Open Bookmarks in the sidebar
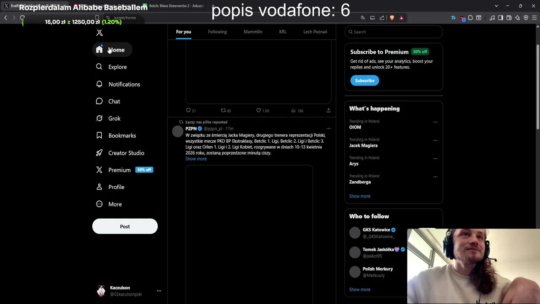Image resolution: width=540 pixels, height=304 pixels. pos(116,136)
